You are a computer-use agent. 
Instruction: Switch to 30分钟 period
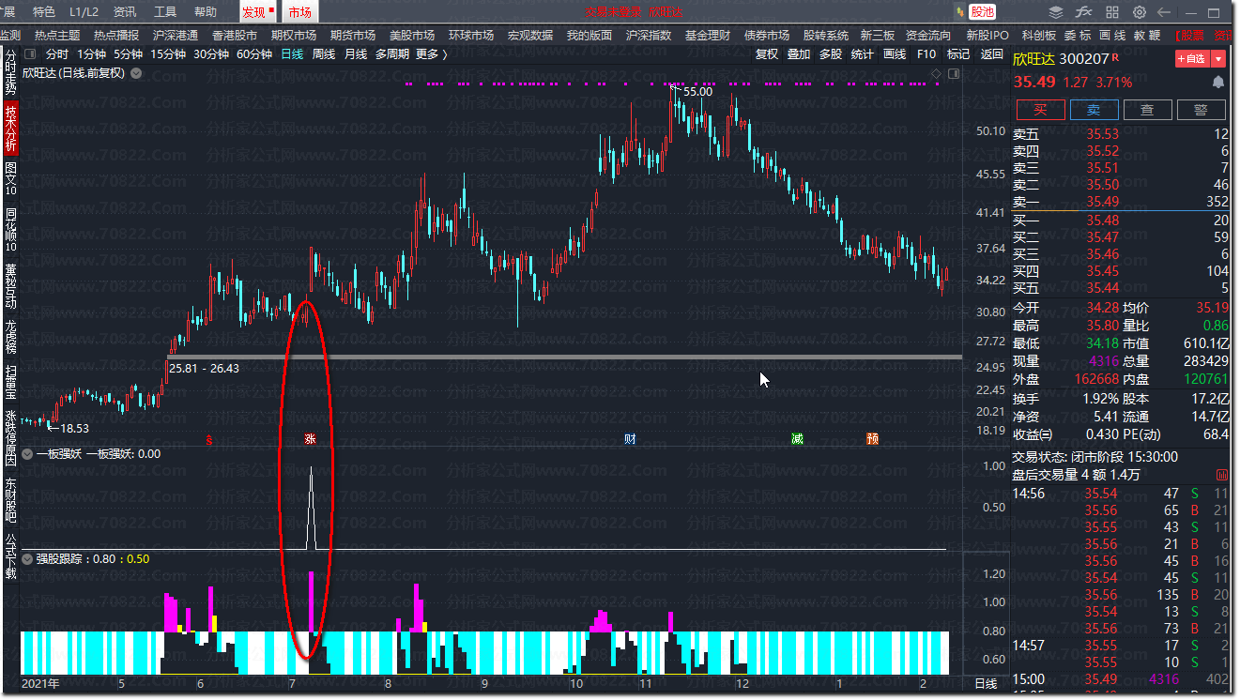click(211, 54)
